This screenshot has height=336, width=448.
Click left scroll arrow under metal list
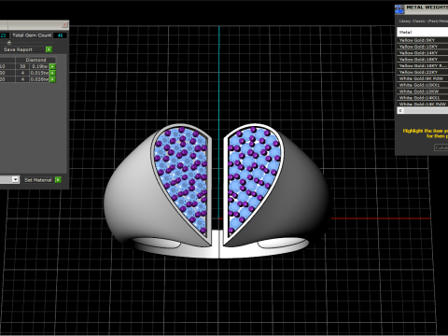[x=400, y=110]
